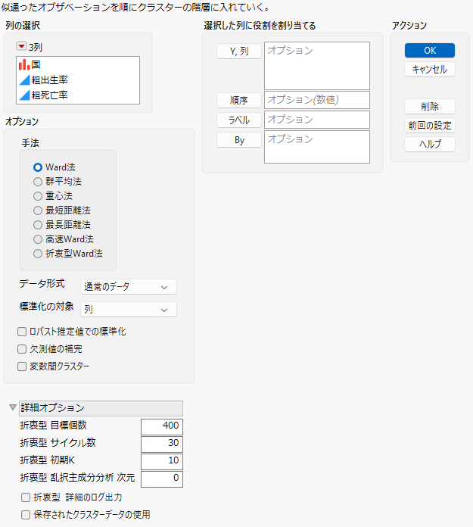Select the 粗出生率 column in the list
Viewport: 473px width, 527px height.
(78, 80)
